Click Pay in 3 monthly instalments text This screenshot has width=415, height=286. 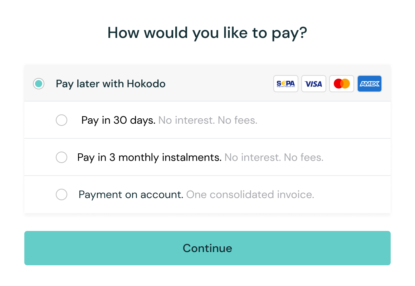[x=149, y=157]
